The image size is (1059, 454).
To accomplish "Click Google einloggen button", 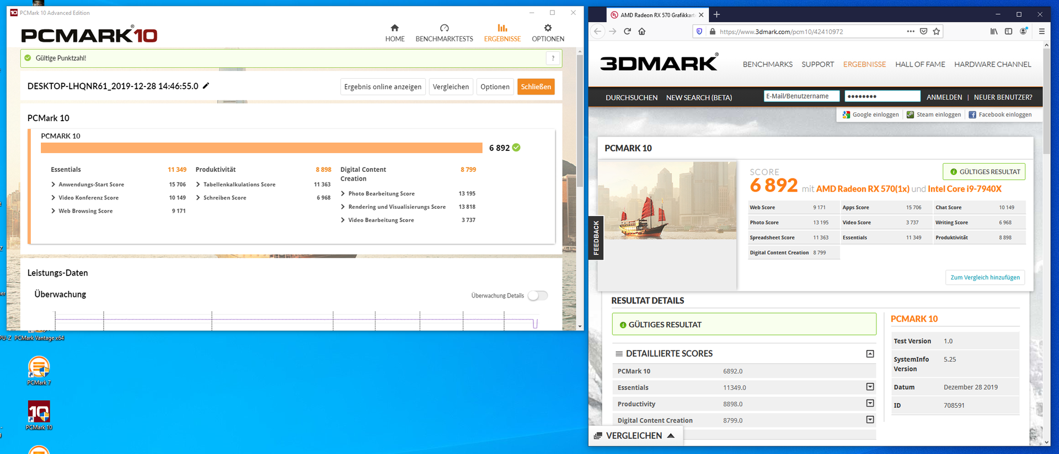I will pyautogui.click(x=870, y=115).
